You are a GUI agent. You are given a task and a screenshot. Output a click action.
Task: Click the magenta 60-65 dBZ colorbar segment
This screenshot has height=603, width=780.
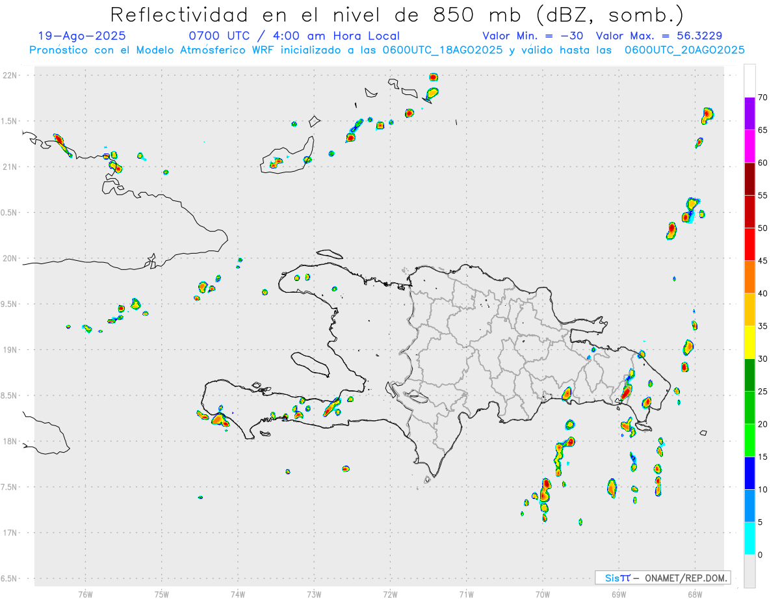749,146
